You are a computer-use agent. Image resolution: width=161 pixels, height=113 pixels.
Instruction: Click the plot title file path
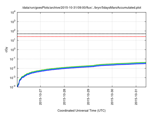82,8
